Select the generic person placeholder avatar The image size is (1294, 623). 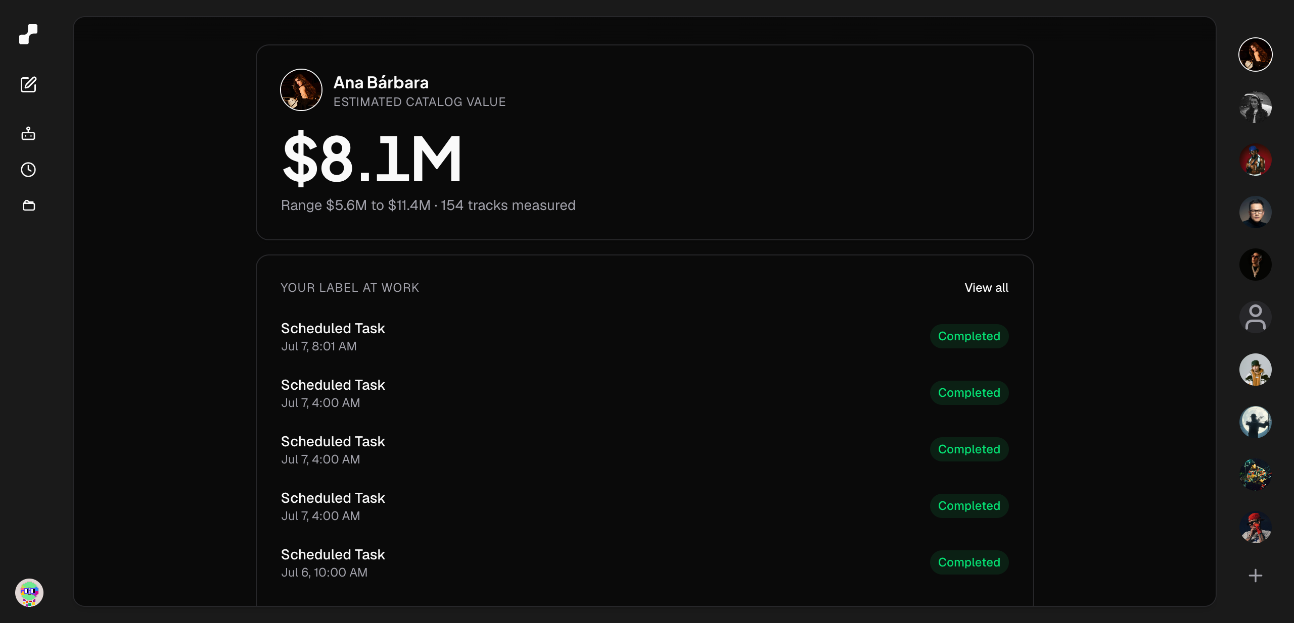1255,317
